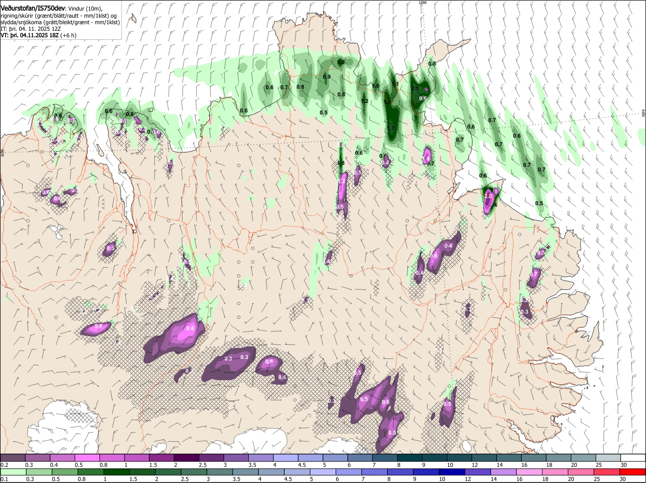Click upper legend swatch between 1 and 1.5

[136, 457]
